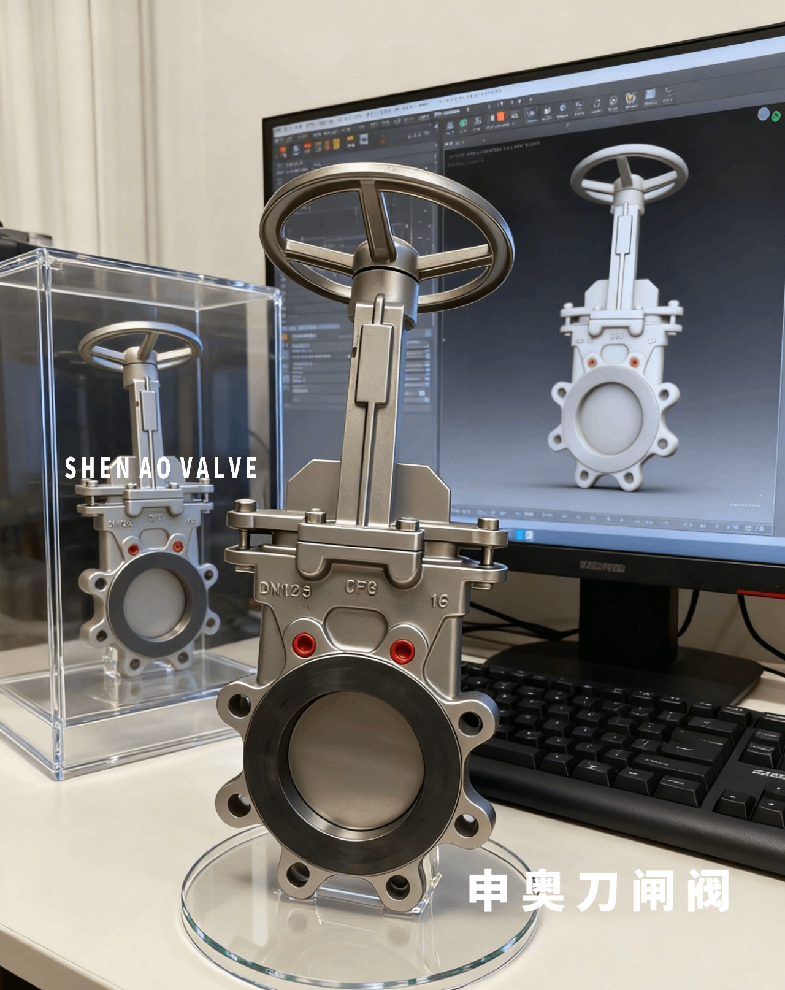785x990 pixels.
Task: Click the green sphere at viewport top-right corner
Action: pos(776,116)
